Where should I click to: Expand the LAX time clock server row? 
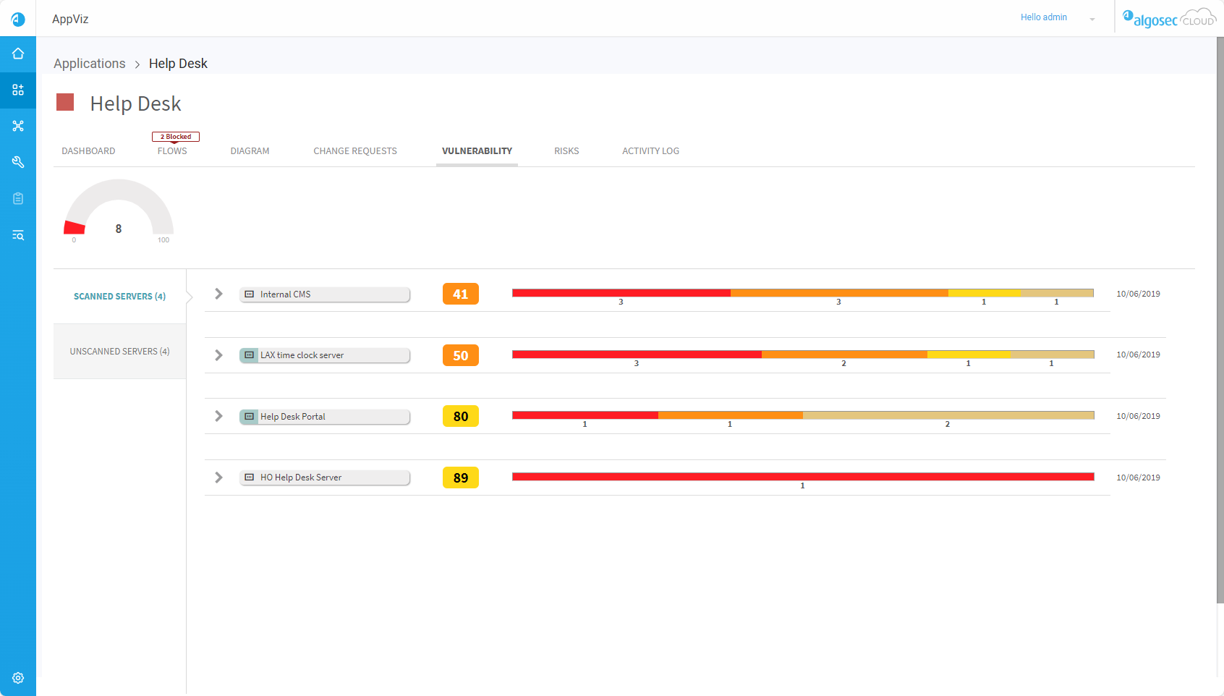pos(218,355)
